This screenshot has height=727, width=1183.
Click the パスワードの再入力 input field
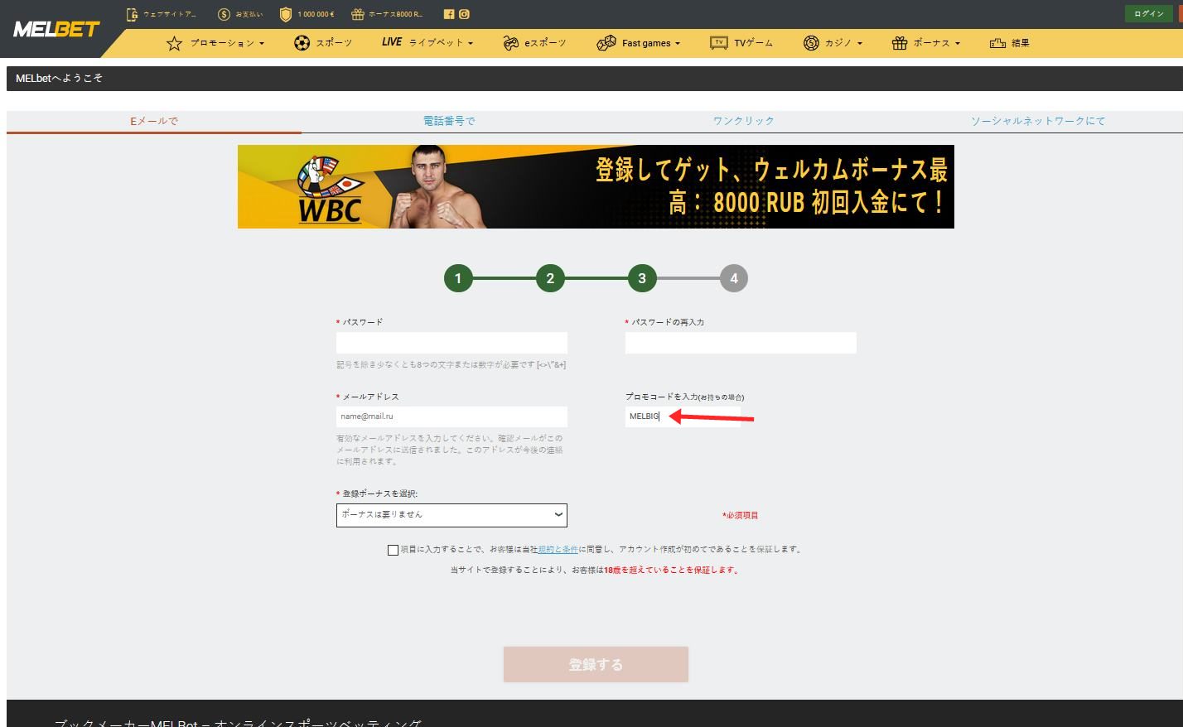coord(741,344)
